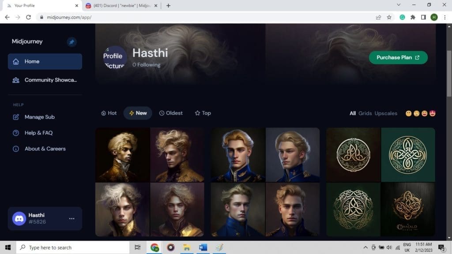Click the Midjourney sidebar title
The width and height of the screenshot is (452, 254).
click(x=27, y=41)
